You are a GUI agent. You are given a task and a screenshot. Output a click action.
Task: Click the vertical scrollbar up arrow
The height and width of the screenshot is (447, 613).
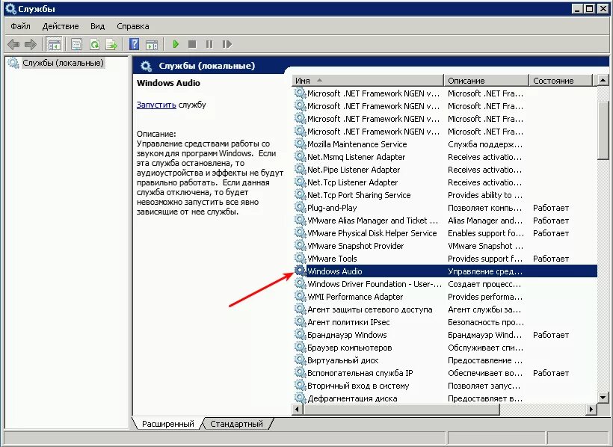(x=603, y=81)
